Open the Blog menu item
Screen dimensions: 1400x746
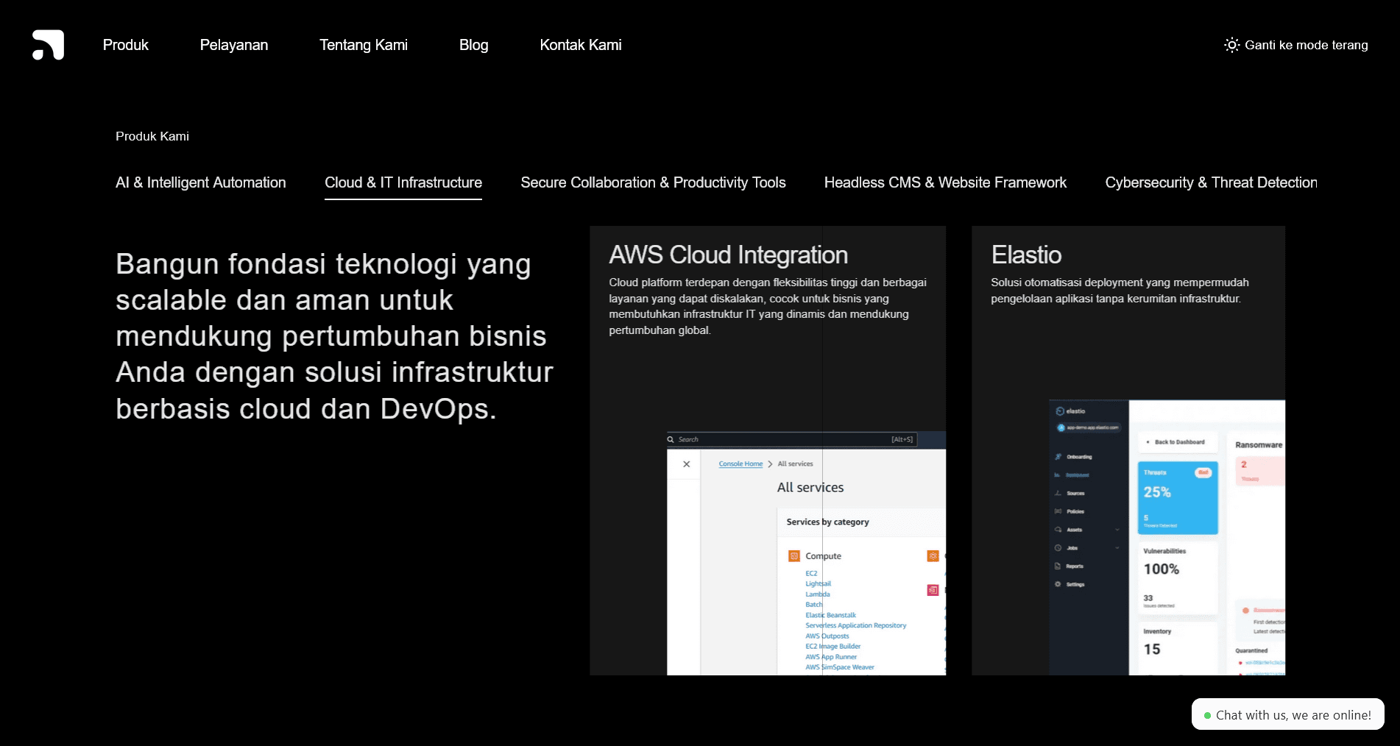pos(473,45)
